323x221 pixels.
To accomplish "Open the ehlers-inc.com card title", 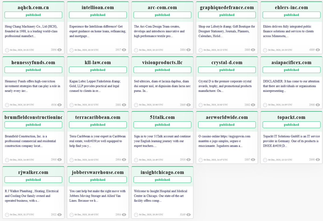I will point(292,8).
